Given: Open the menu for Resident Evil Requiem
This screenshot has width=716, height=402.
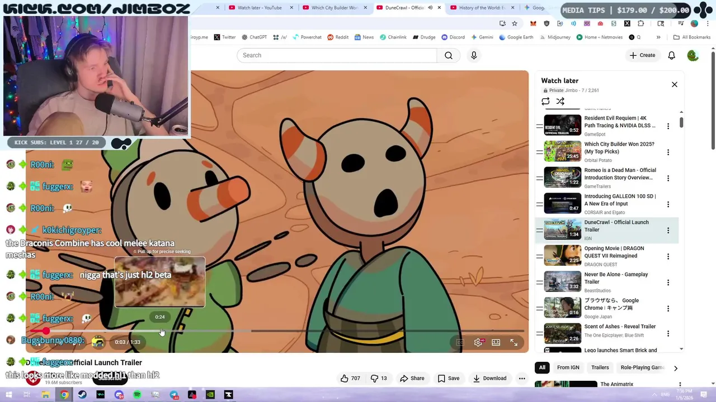Looking at the screenshot, I should (x=668, y=126).
